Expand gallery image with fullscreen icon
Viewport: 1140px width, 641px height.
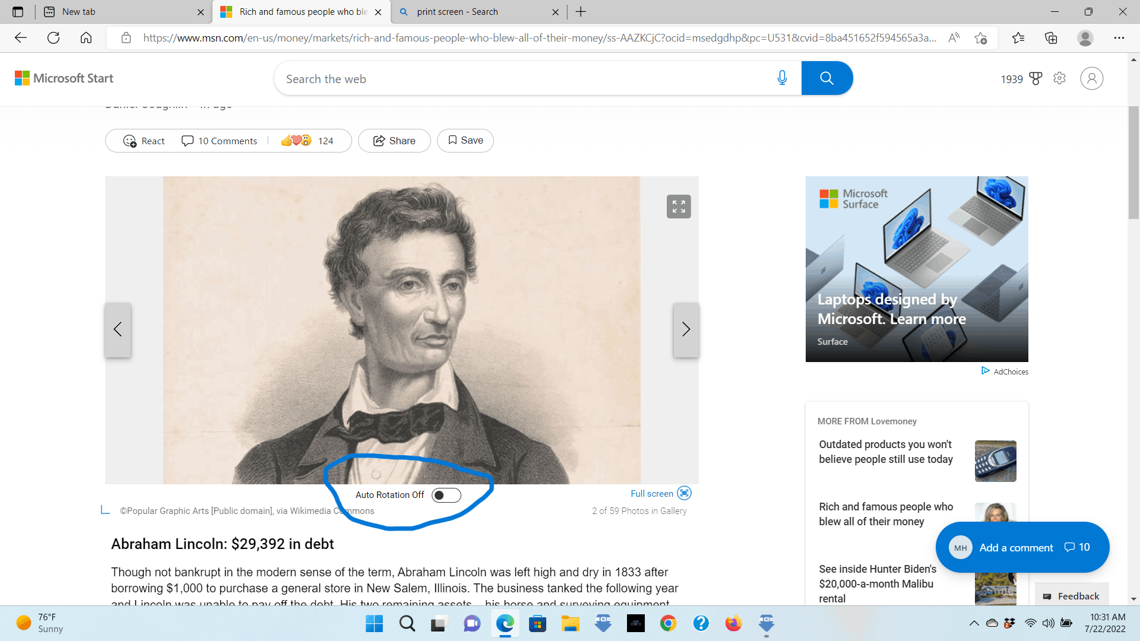678,207
